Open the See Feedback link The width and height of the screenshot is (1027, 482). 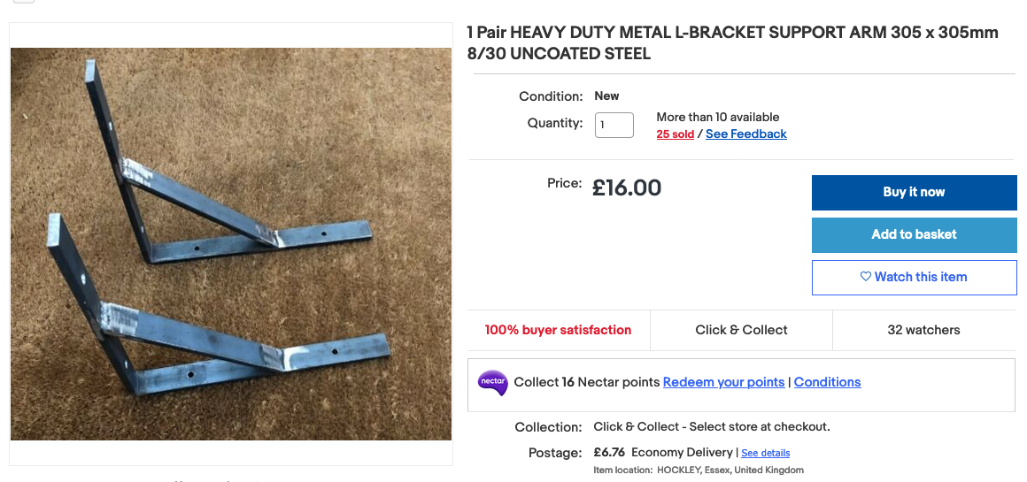tap(745, 134)
